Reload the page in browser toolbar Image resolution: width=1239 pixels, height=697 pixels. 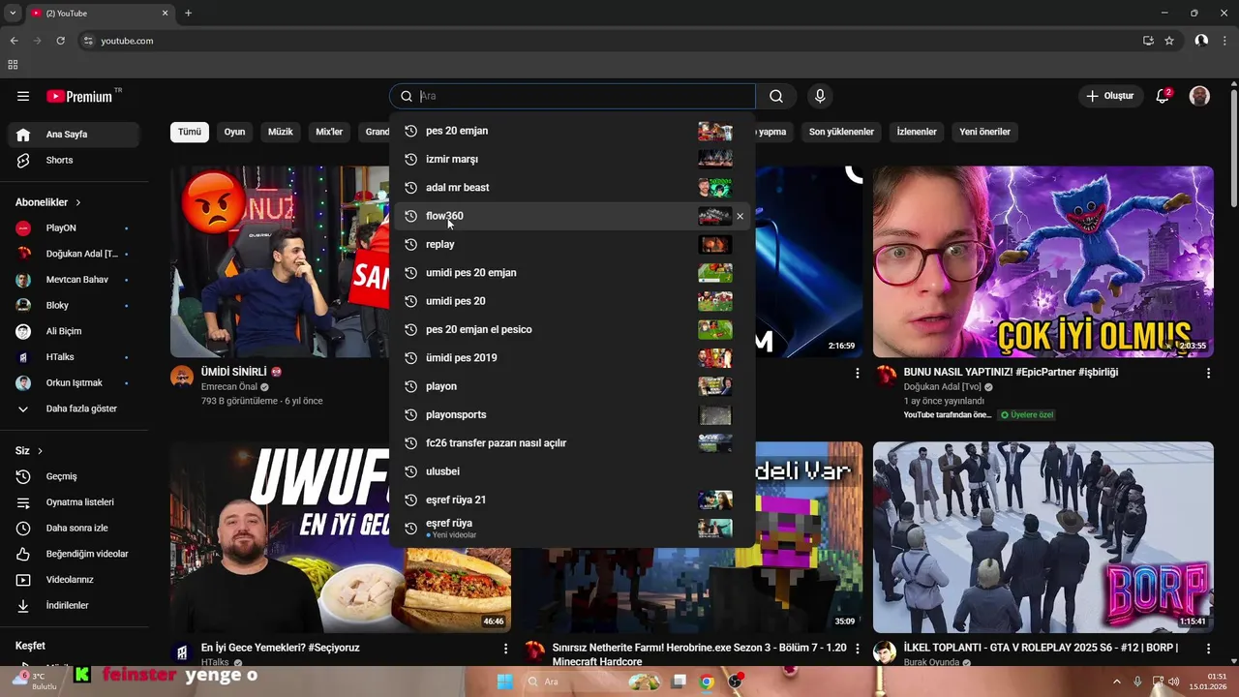coord(60,41)
